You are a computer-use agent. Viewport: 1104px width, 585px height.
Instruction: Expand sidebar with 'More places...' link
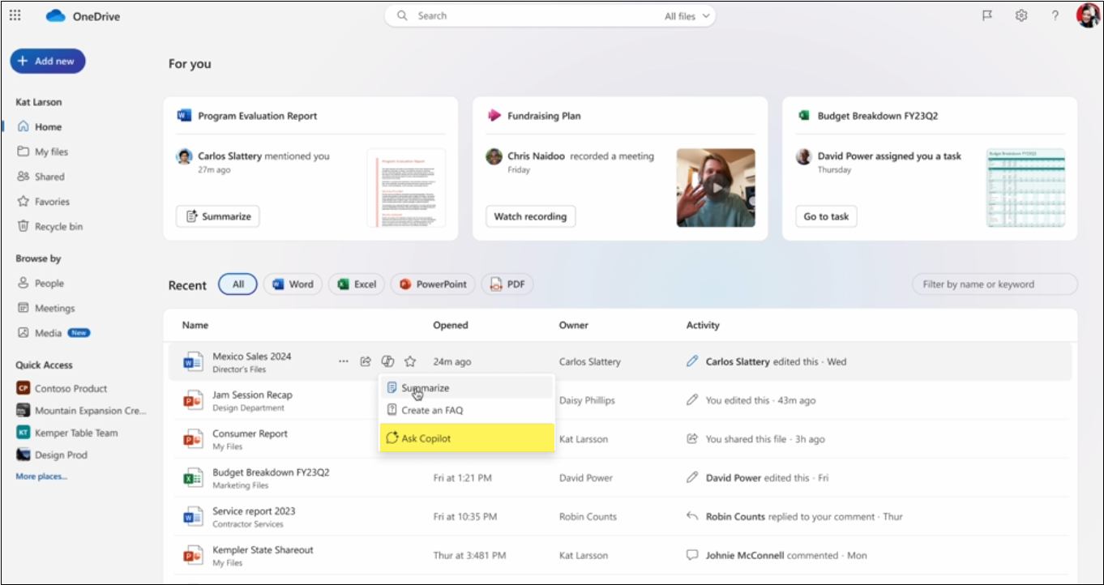(x=41, y=476)
